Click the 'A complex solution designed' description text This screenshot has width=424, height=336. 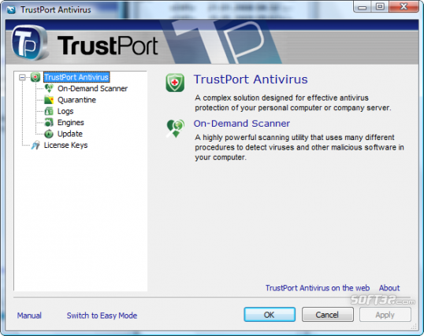(x=293, y=102)
